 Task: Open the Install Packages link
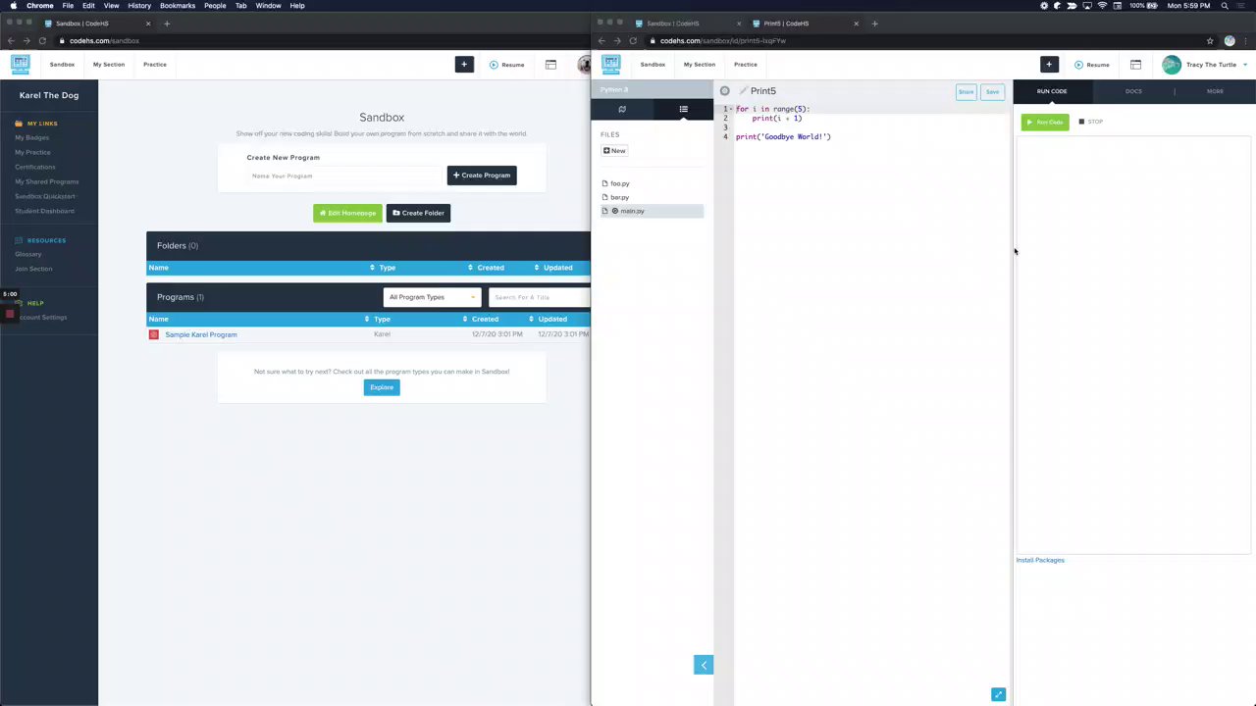coord(1040,560)
